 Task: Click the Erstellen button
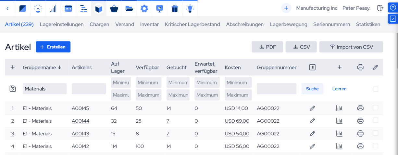point(53,47)
